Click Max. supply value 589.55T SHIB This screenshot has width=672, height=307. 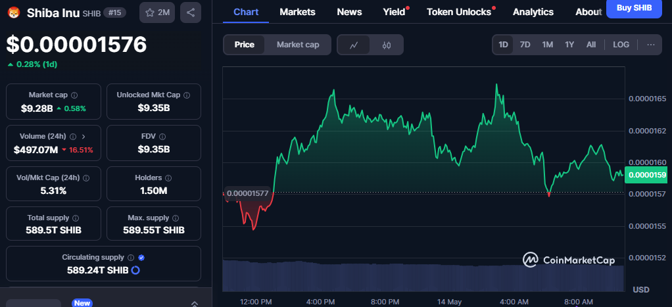pyautogui.click(x=153, y=230)
